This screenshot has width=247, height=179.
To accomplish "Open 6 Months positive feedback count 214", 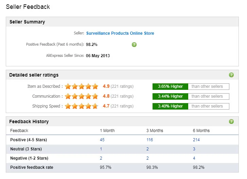I will coord(196,140).
